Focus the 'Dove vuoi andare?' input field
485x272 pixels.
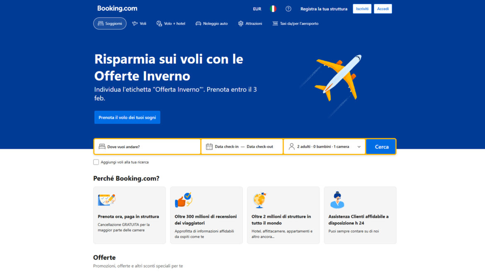[x=147, y=147]
